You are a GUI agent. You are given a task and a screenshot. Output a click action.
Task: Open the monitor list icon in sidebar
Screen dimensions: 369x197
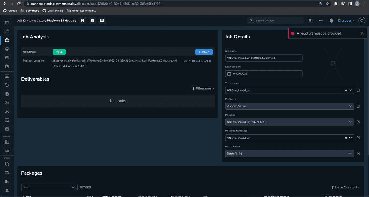7,76
